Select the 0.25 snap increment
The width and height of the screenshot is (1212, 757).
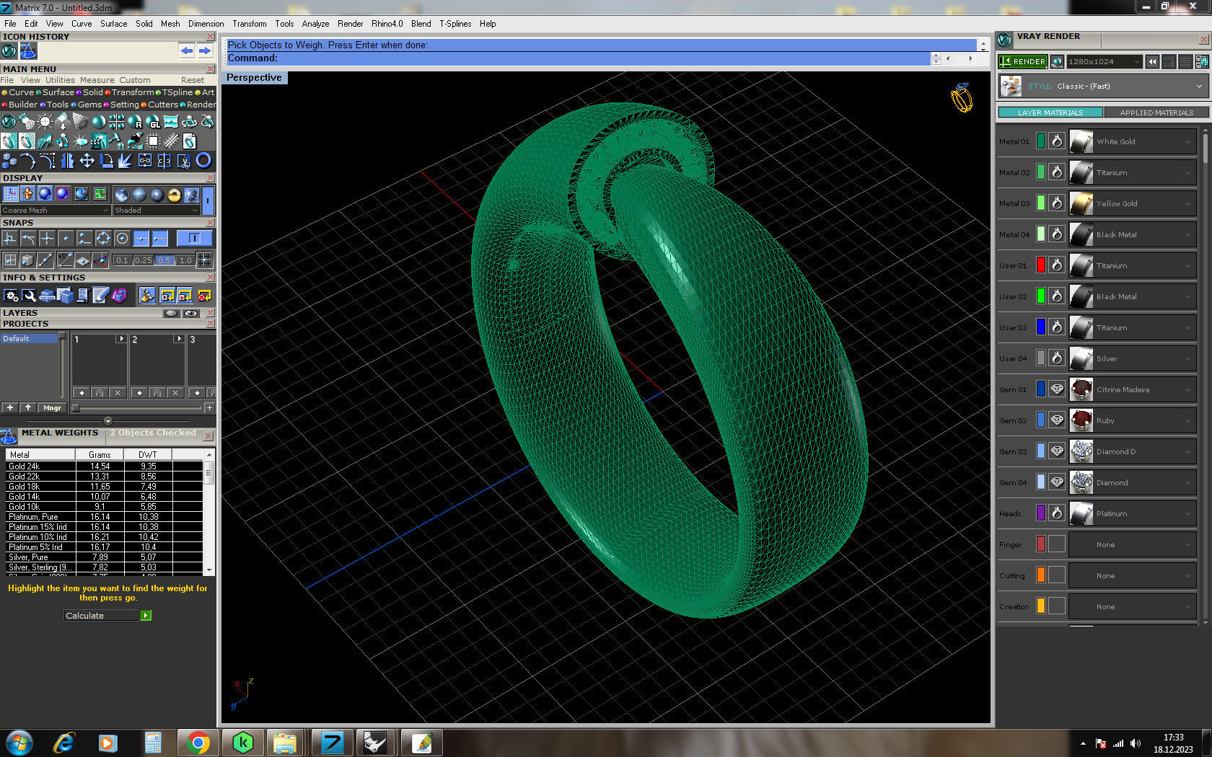[x=143, y=260]
